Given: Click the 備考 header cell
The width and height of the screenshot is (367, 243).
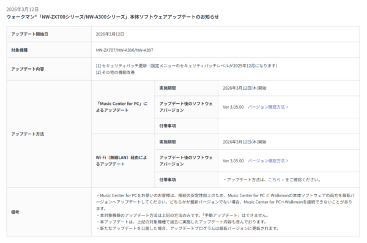Looking at the screenshot, I should (x=49, y=212).
